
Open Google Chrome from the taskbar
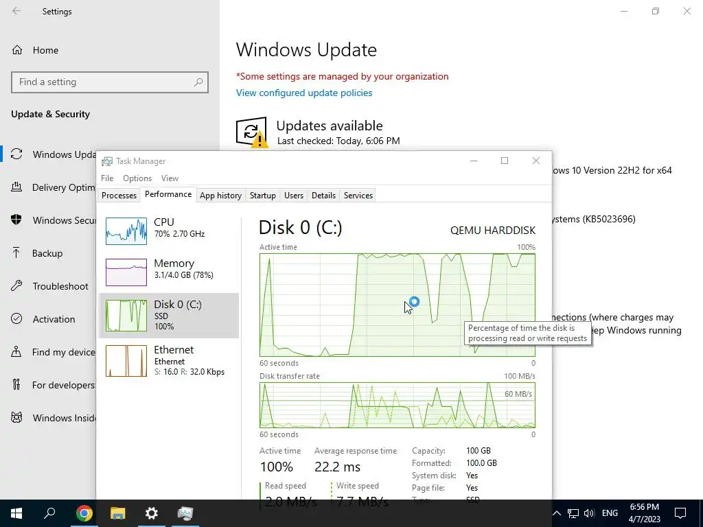tap(84, 513)
